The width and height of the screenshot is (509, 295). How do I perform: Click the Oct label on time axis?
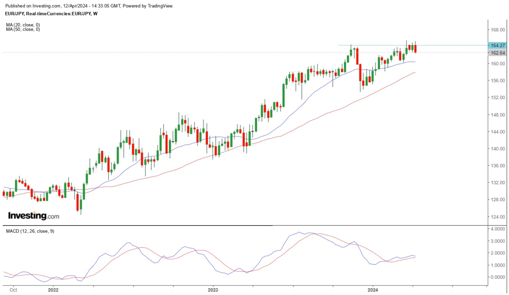click(13, 290)
